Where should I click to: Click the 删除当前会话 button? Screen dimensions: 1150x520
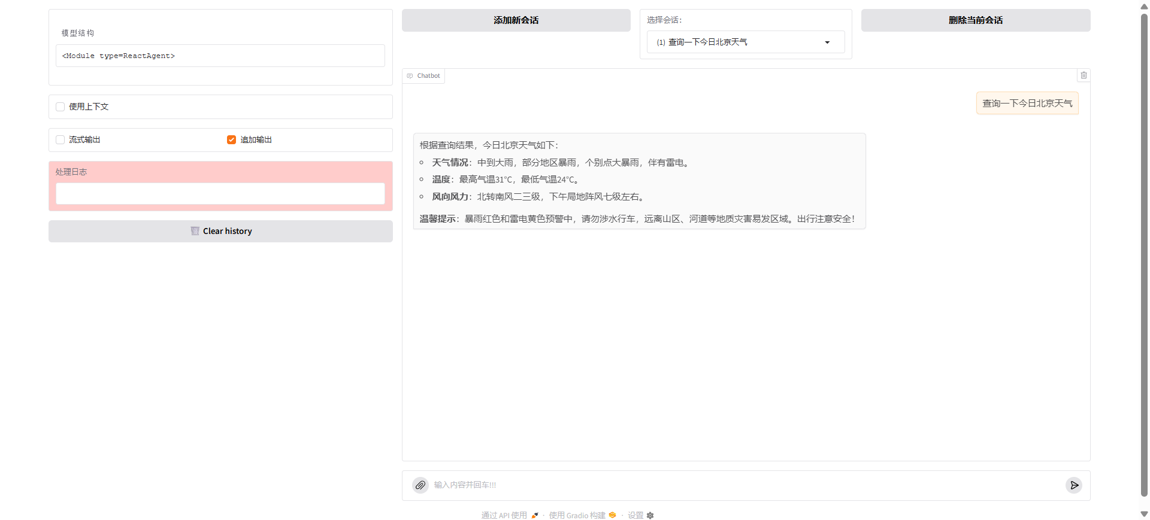tap(976, 20)
